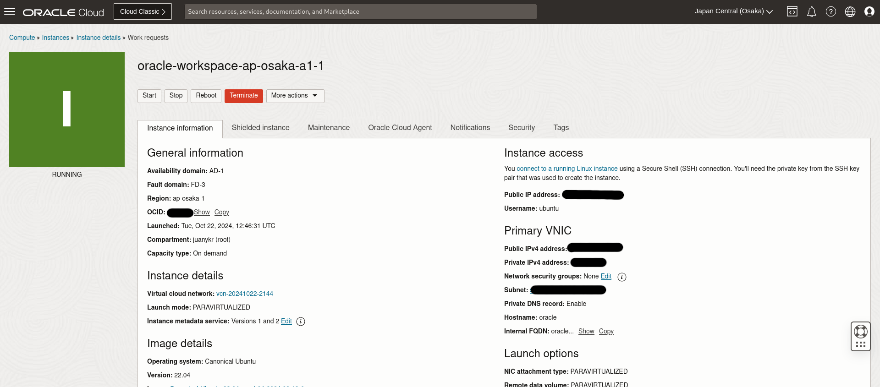Click the 'Launched: Tue, Oct 22, 2024' text
This screenshot has height=387, width=880.
[x=211, y=226]
